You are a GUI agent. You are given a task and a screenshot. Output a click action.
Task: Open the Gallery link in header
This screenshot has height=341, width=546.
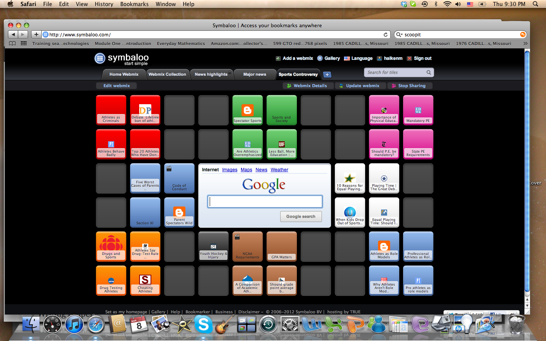click(x=329, y=58)
